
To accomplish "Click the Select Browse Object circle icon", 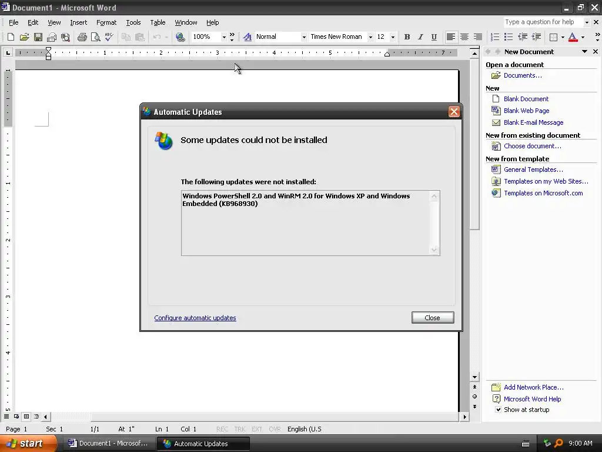I will [474, 396].
